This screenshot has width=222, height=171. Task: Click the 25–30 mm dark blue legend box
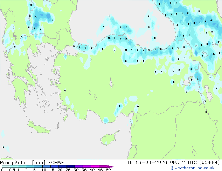pyautogui.click(x=71, y=166)
